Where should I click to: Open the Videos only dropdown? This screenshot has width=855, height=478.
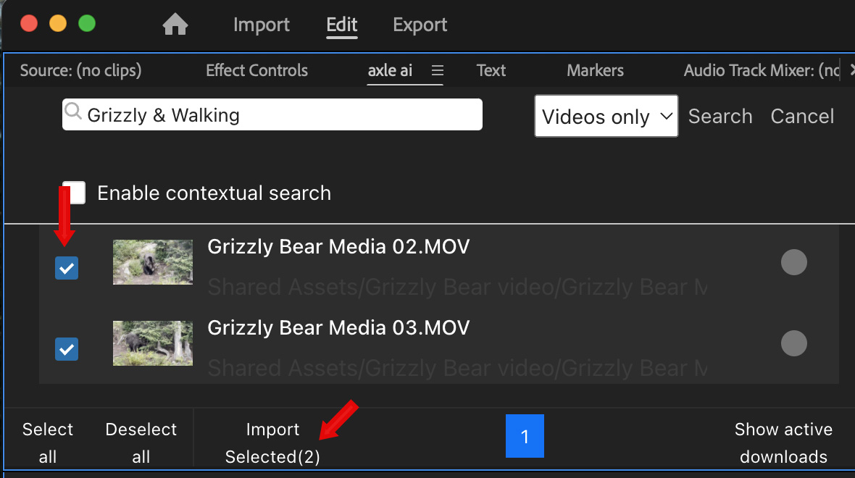pyautogui.click(x=606, y=117)
